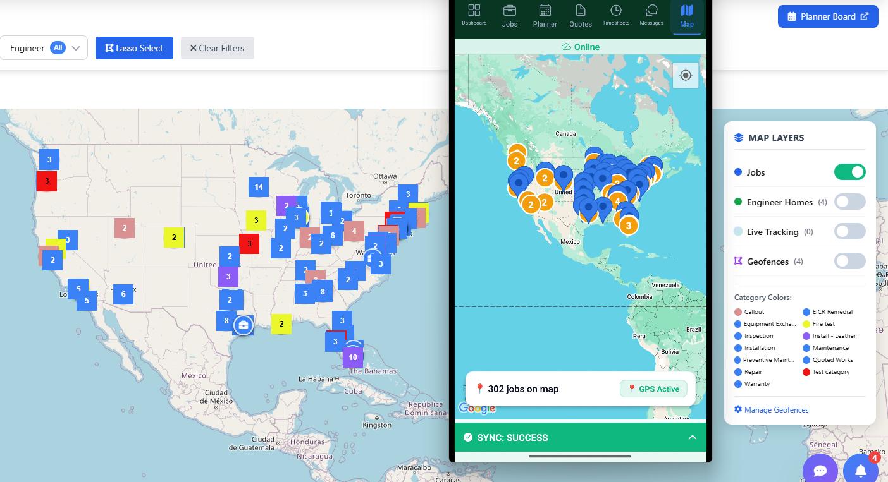Click the gear icon beside Manage Geofences
The width and height of the screenshot is (888, 482).
(x=738, y=410)
